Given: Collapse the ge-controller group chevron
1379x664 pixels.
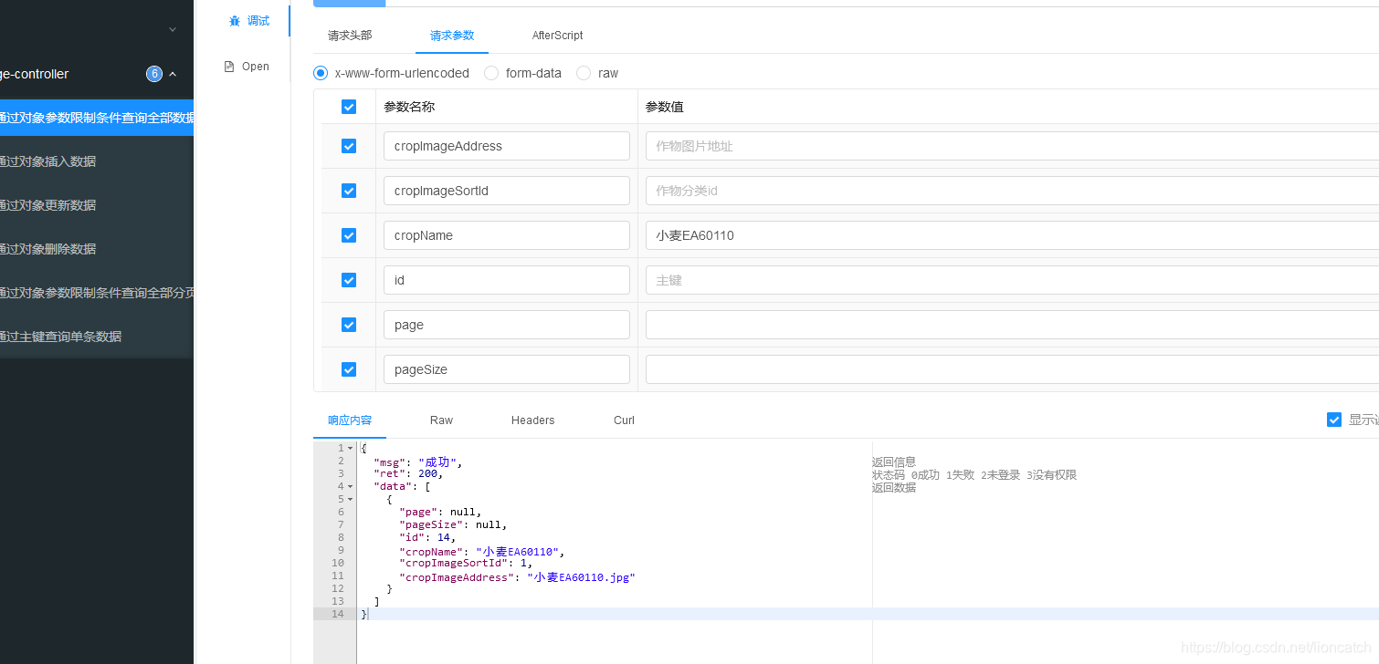Looking at the screenshot, I should (173, 74).
